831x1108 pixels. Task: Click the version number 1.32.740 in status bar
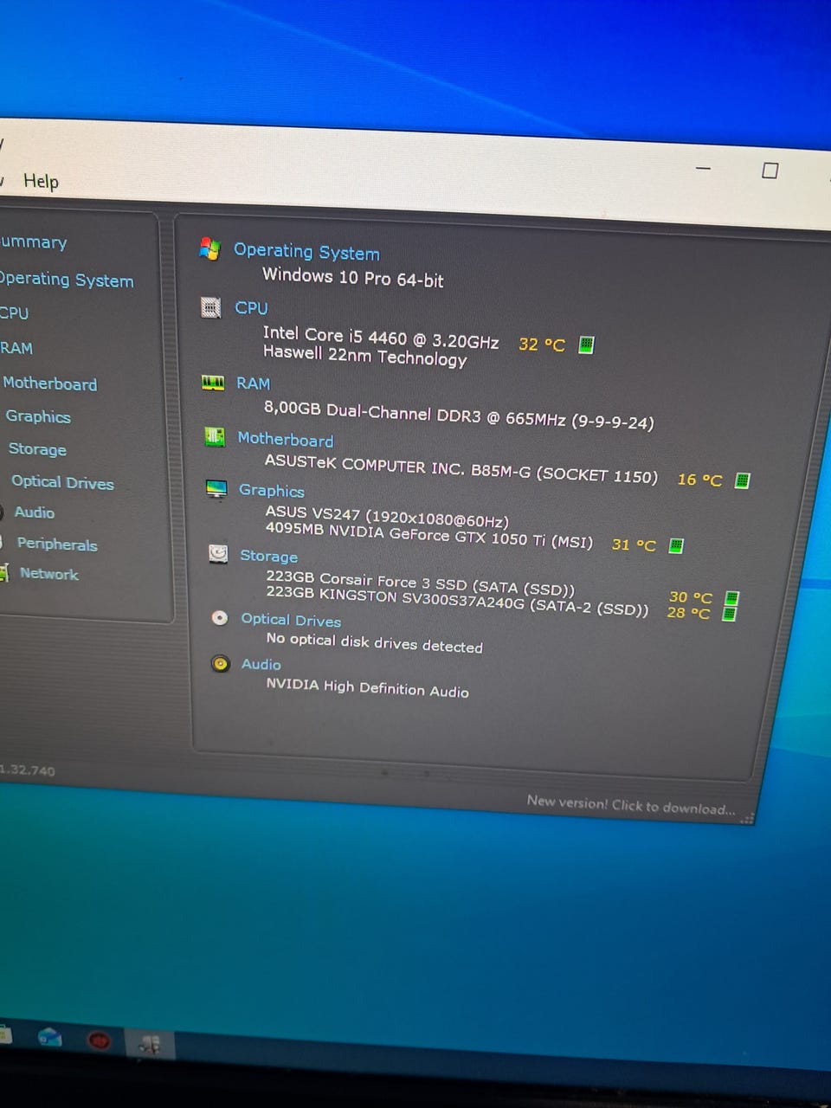(x=27, y=770)
